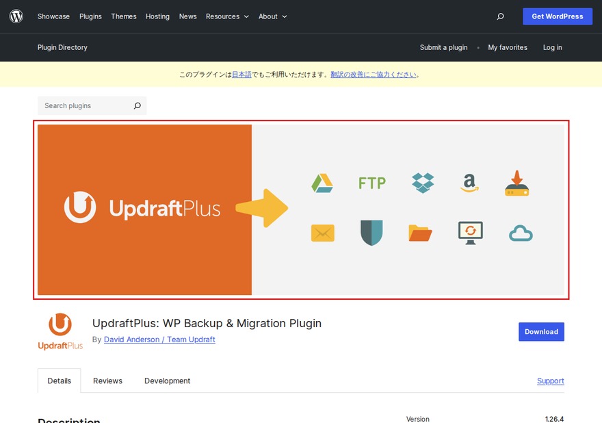Click the download-to-drive icon in banner

click(x=516, y=183)
